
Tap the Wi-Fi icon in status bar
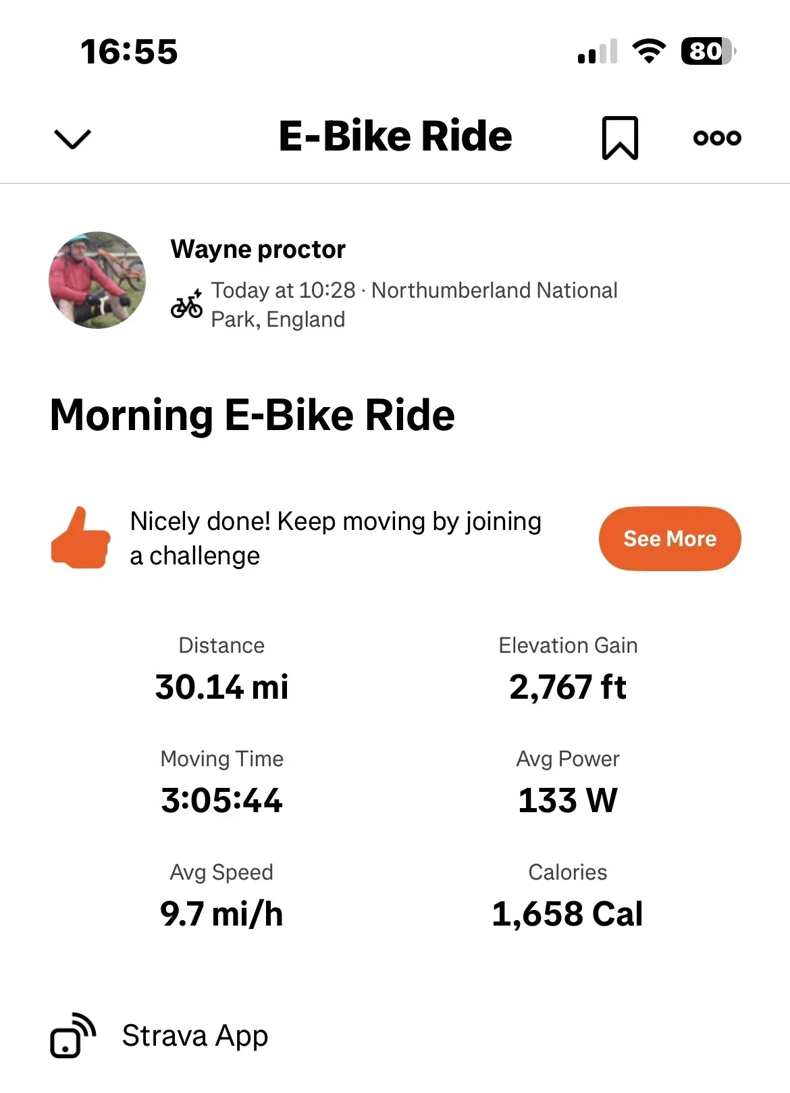(649, 51)
